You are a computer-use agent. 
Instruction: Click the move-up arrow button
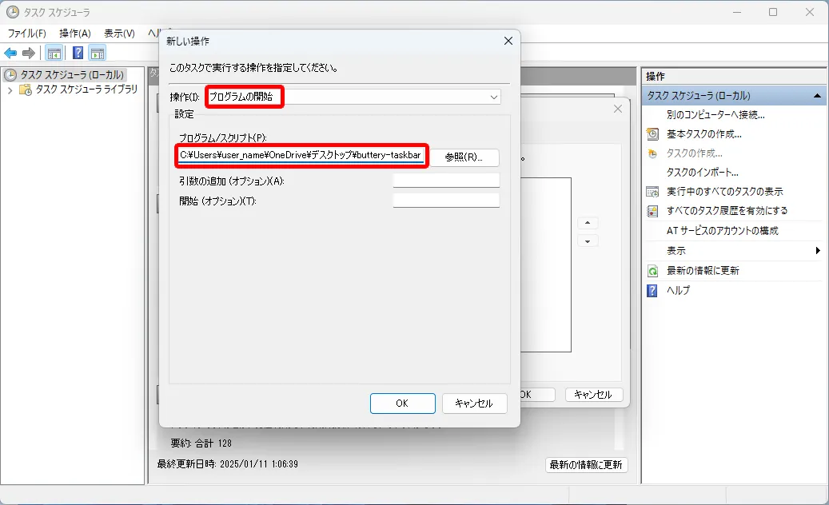coord(588,223)
